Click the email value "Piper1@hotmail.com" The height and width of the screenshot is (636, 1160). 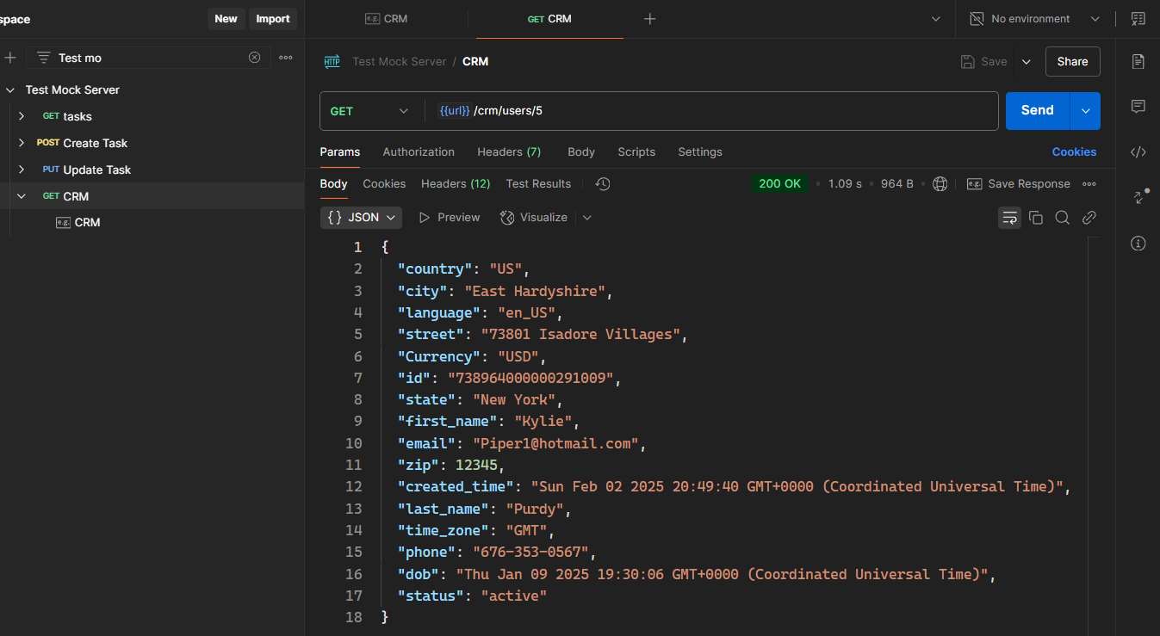click(555, 444)
